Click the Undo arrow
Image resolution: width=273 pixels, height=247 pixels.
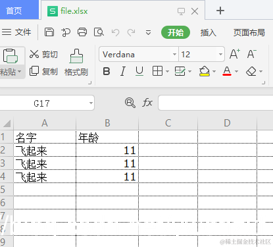click(115, 32)
